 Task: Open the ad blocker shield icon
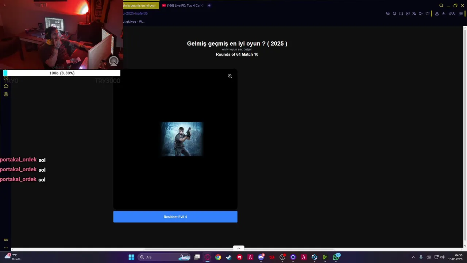[408, 14]
